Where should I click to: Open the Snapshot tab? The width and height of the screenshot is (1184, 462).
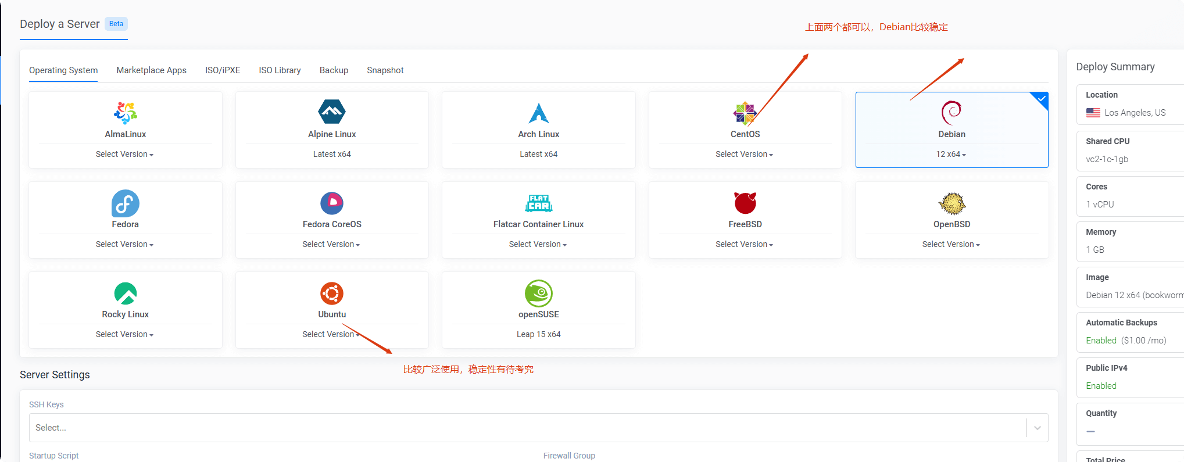pos(385,70)
